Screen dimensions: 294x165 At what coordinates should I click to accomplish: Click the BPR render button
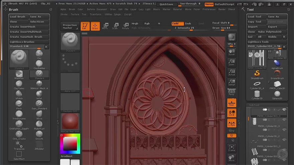coord(232,37)
